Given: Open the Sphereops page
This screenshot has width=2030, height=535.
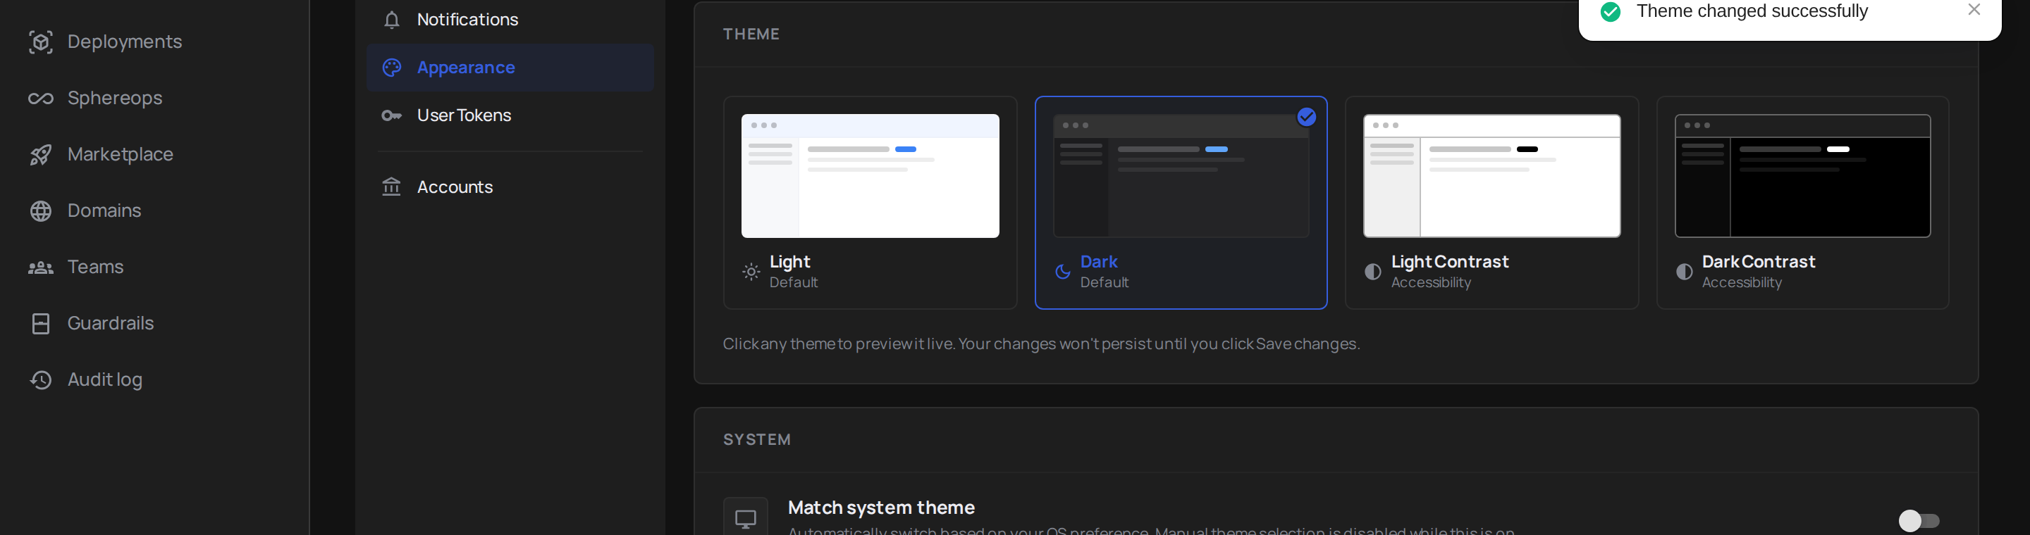Looking at the screenshot, I should (115, 99).
